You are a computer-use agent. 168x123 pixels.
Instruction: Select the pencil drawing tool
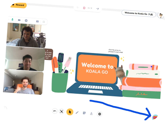(x=77, y=113)
